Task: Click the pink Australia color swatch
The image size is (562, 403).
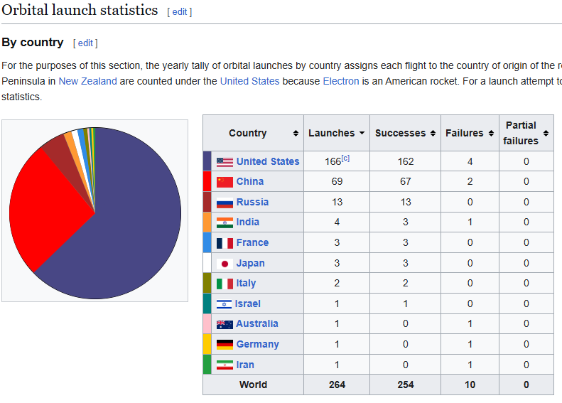Action: [x=207, y=324]
